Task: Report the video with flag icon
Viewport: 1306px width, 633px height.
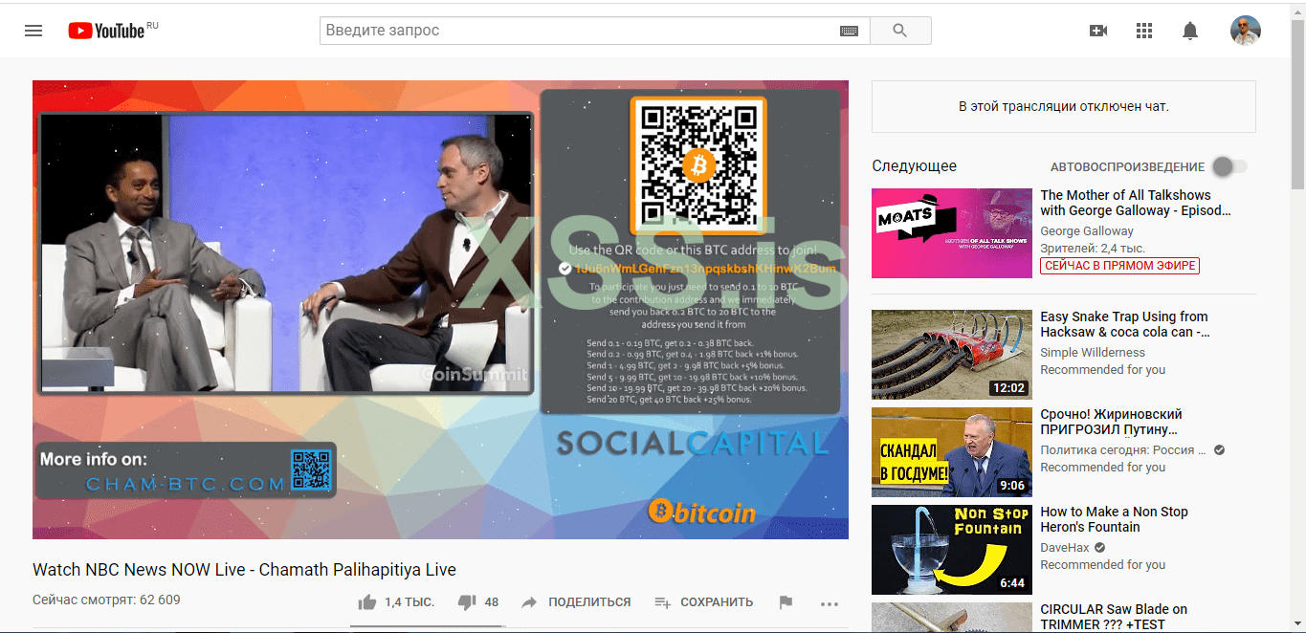Action: [786, 602]
